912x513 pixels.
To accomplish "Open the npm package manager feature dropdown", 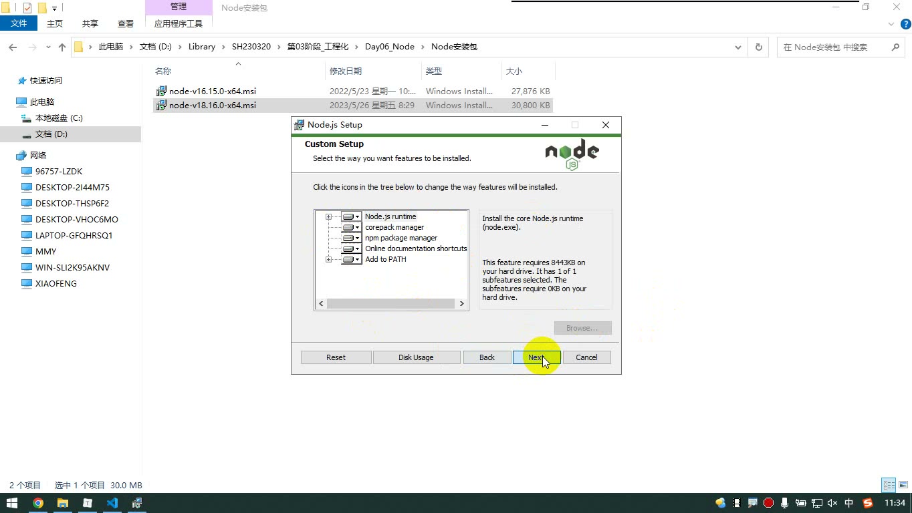I will pyautogui.click(x=351, y=238).
